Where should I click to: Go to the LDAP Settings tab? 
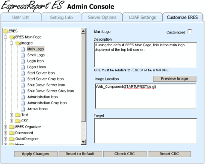(143, 18)
